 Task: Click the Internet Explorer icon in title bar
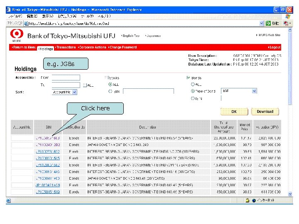tap(9, 10)
